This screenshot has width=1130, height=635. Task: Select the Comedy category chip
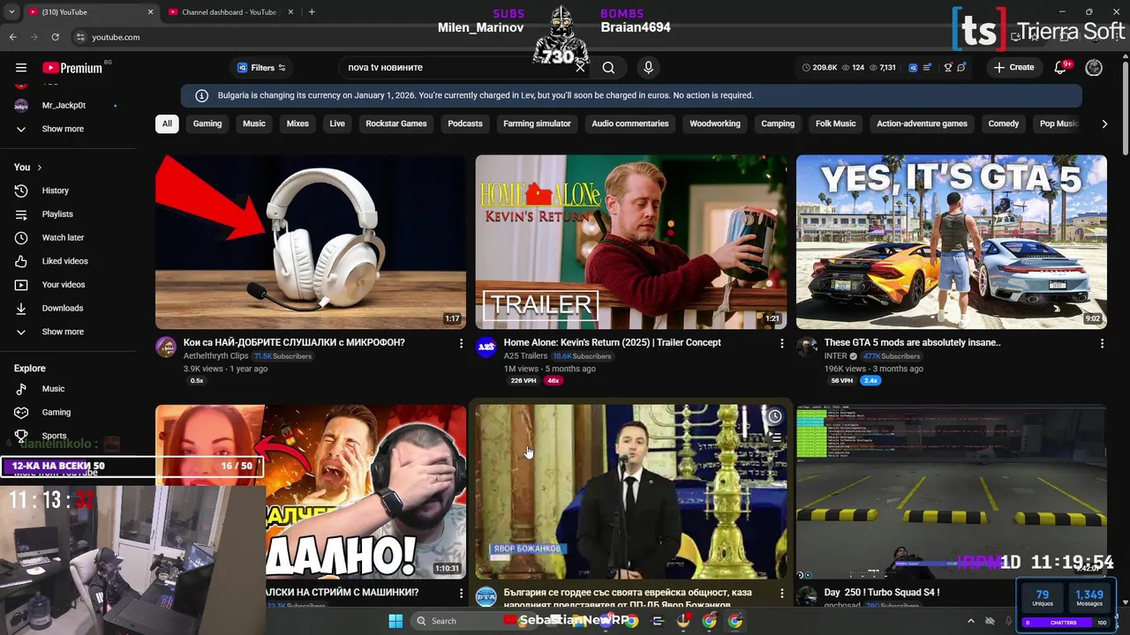point(1004,123)
